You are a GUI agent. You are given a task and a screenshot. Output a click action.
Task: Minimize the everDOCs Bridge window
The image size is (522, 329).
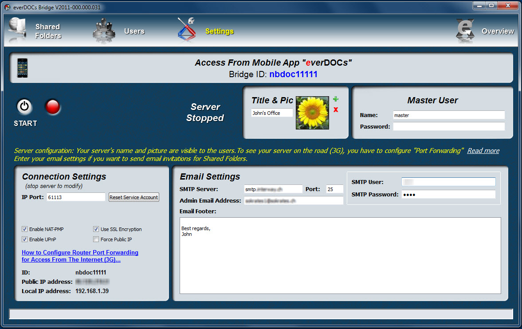(x=479, y=5)
